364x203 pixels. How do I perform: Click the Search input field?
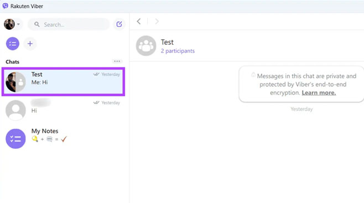pos(69,24)
